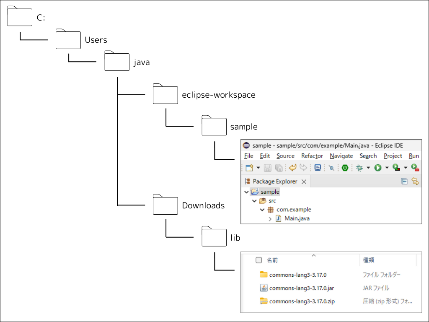Viewport: 429px width, 322px height.
Task: Click the Skip All Breakpoints icon
Action: coord(331,168)
